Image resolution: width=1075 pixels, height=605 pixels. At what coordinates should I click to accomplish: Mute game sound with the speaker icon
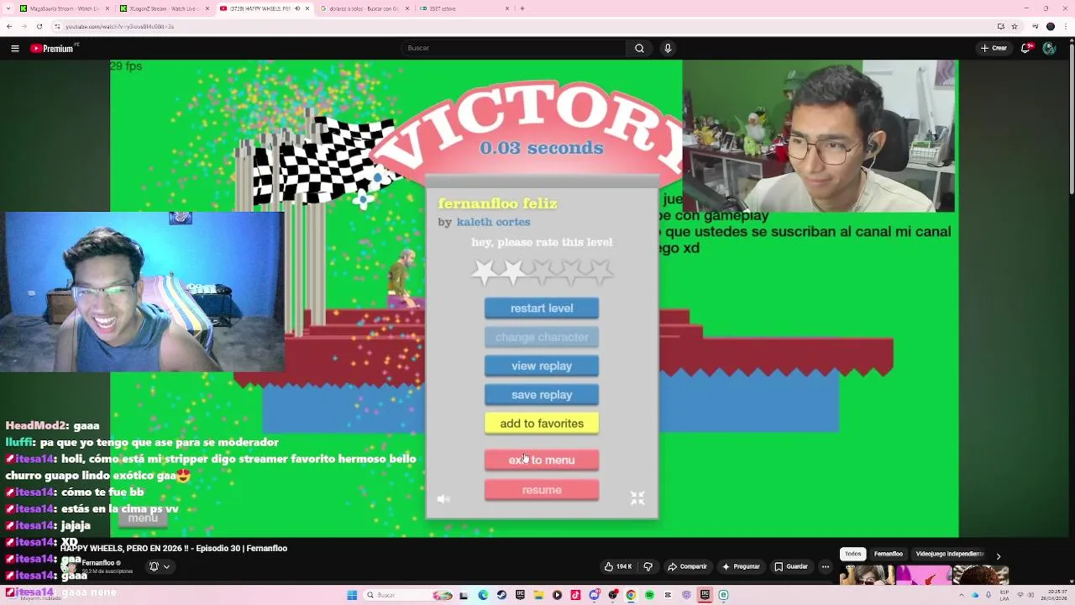click(x=443, y=499)
